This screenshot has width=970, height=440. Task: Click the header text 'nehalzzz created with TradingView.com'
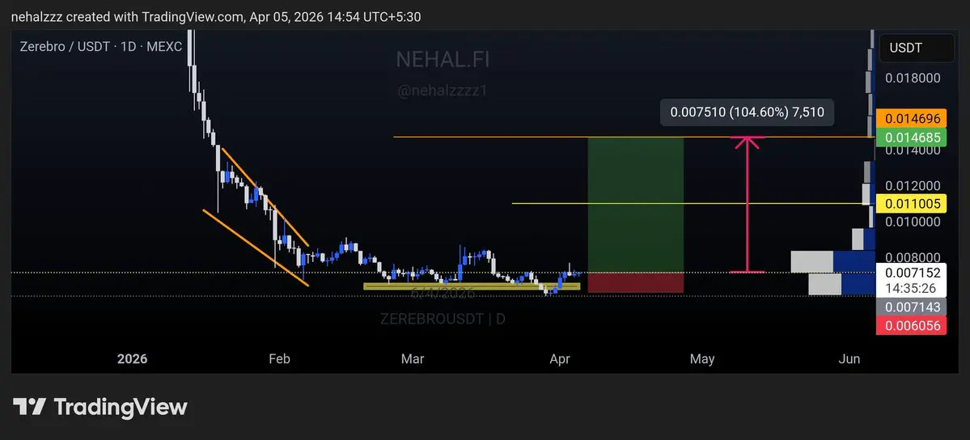127,17
